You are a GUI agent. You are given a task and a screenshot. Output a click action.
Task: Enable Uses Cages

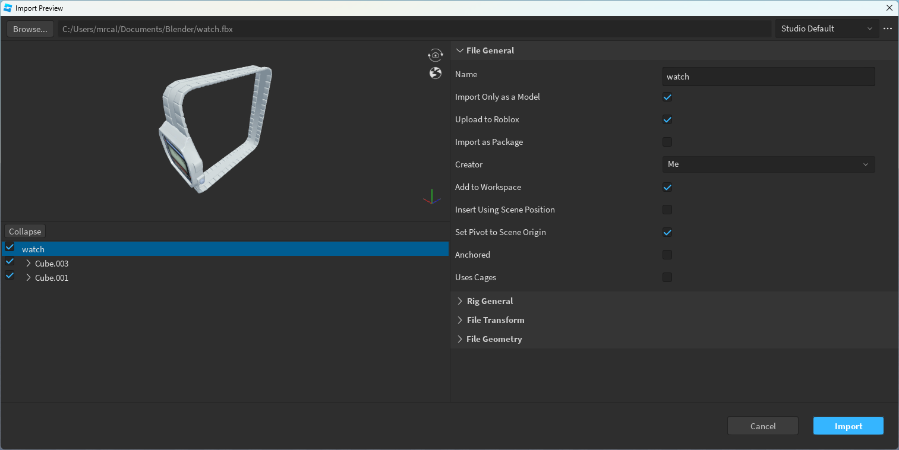click(x=667, y=277)
